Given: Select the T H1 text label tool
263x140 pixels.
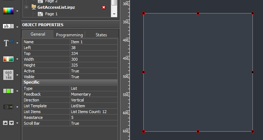Looking at the screenshot, I should coord(8,43).
